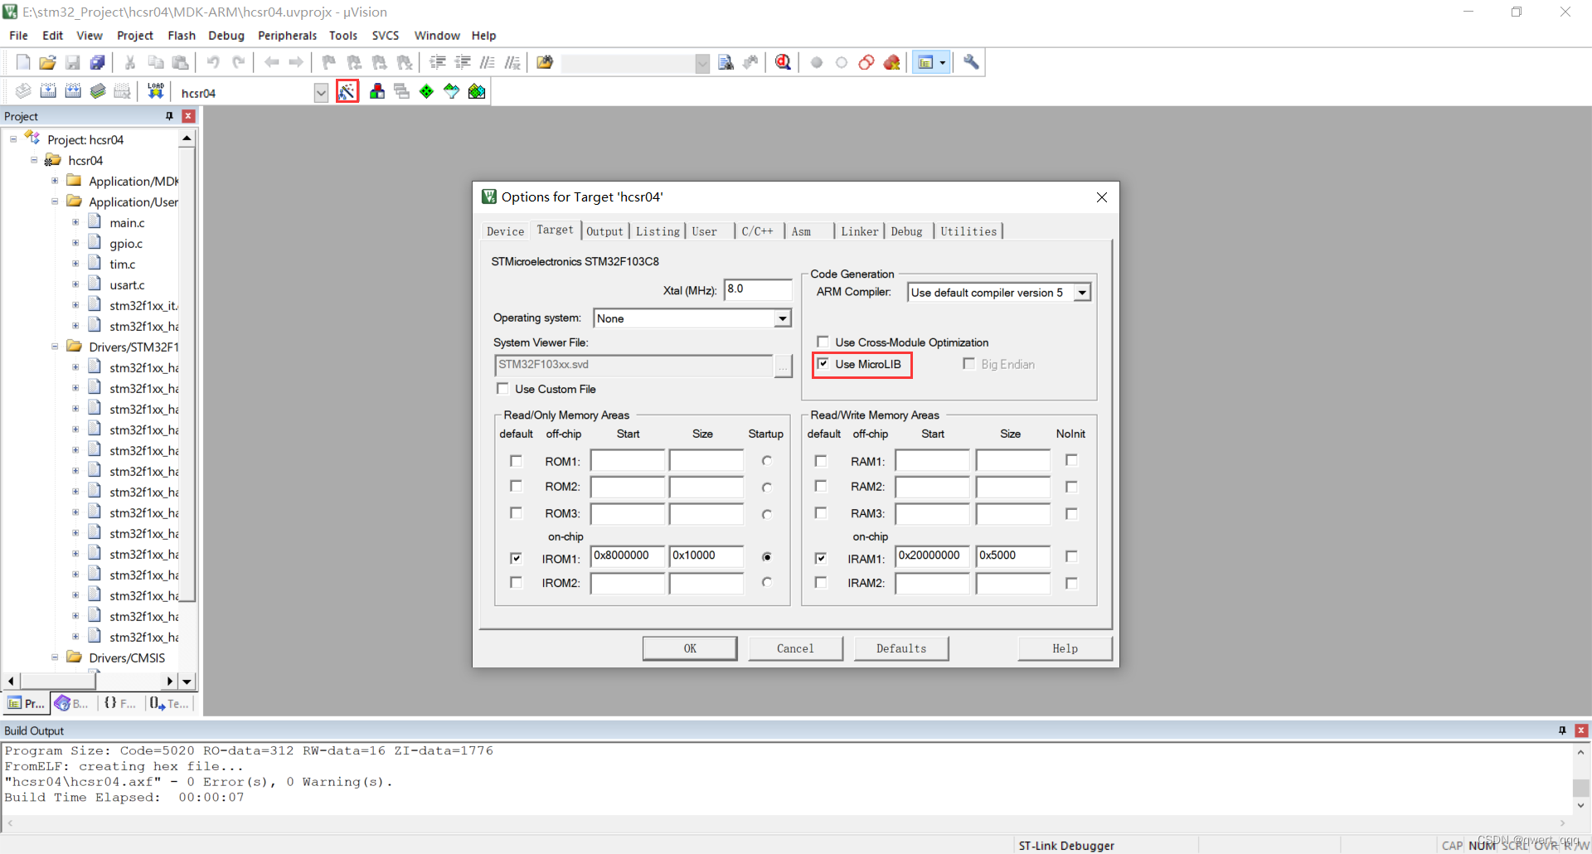Open Configuration wrench icon
Image resolution: width=1592 pixels, height=854 pixels.
tap(971, 62)
